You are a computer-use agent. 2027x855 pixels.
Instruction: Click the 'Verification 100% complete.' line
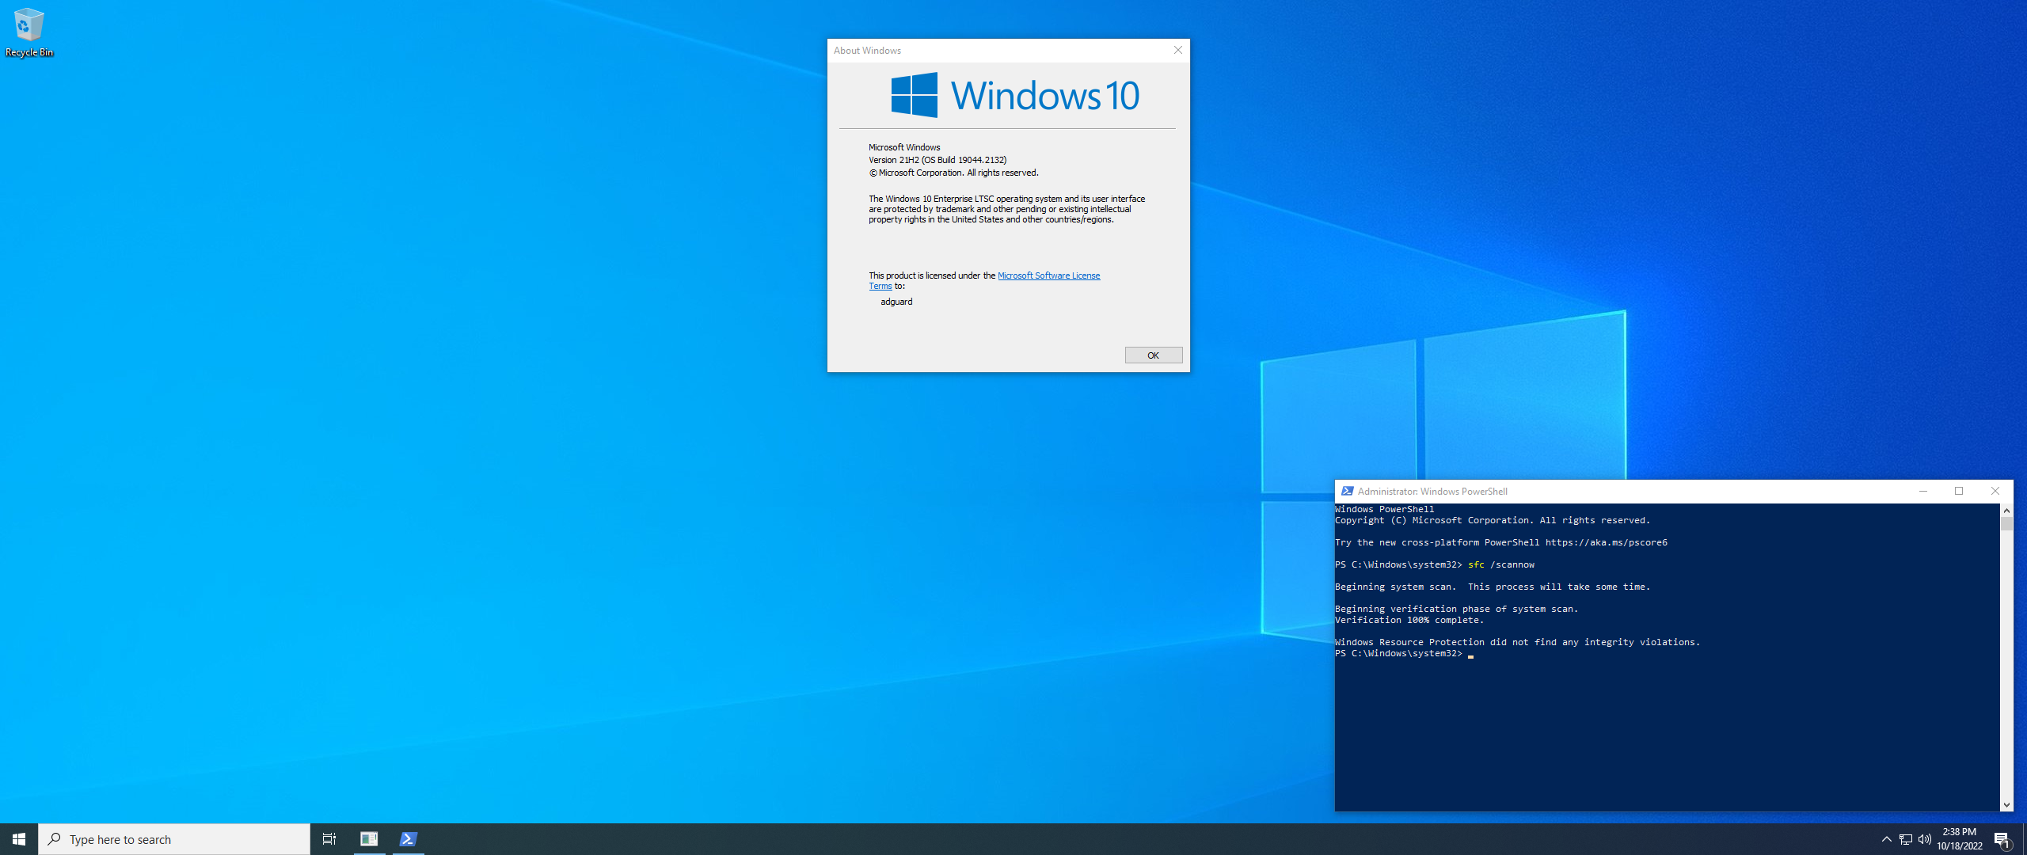(x=1409, y=620)
